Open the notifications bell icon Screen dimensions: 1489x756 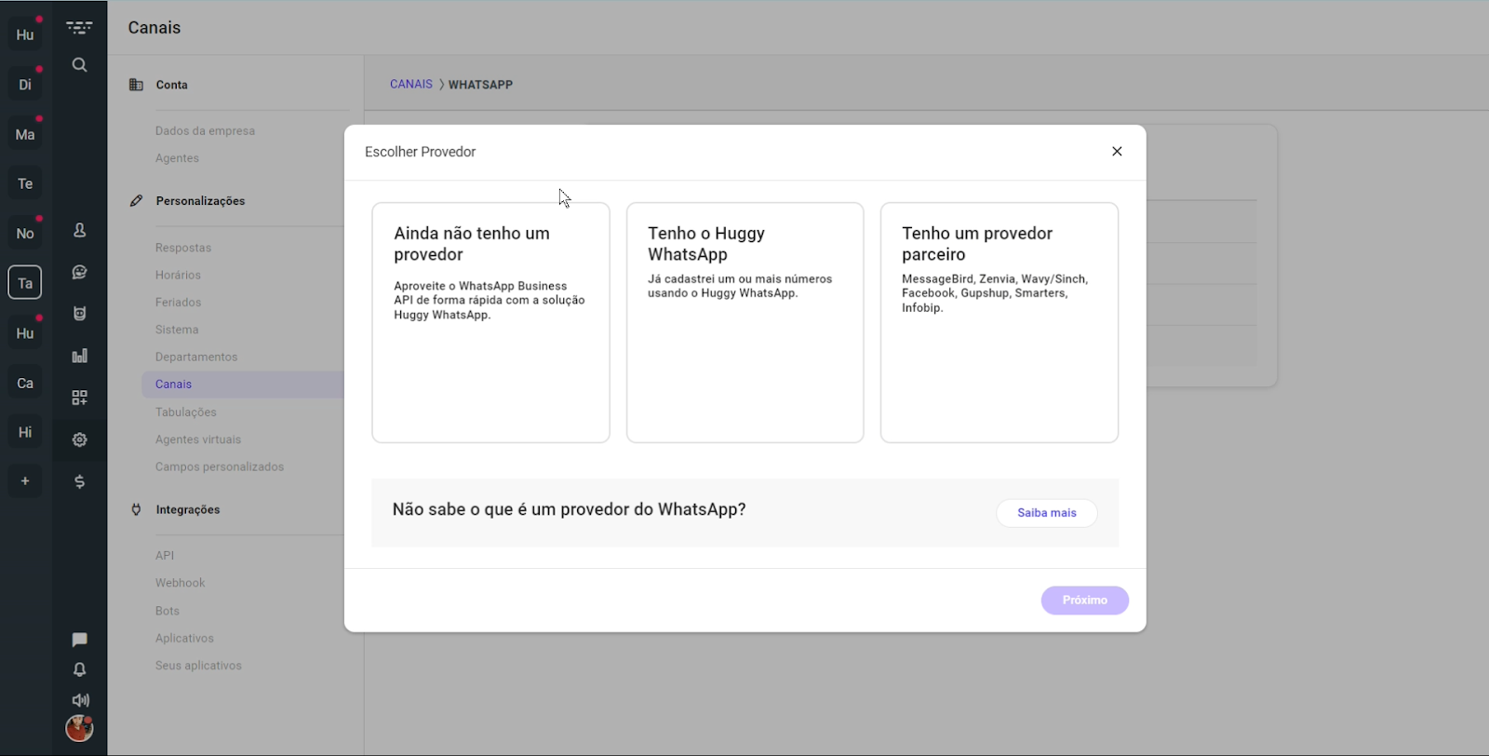point(80,669)
